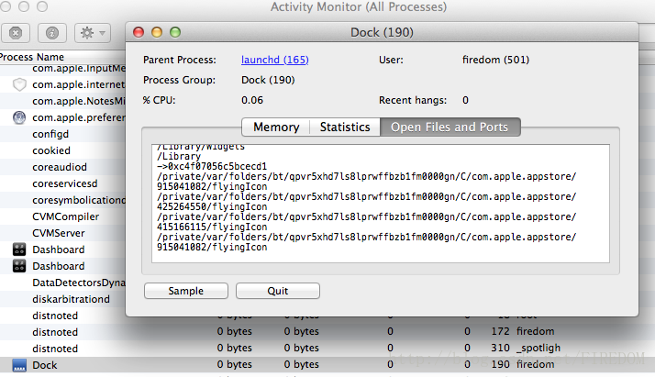Image resolution: width=655 pixels, height=377 pixels.
Task: Click the /Library path line in file list
Action: pyautogui.click(x=179, y=157)
